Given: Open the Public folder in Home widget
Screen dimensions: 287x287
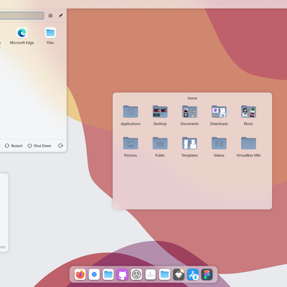Looking at the screenshot, I should click(160, 147).
